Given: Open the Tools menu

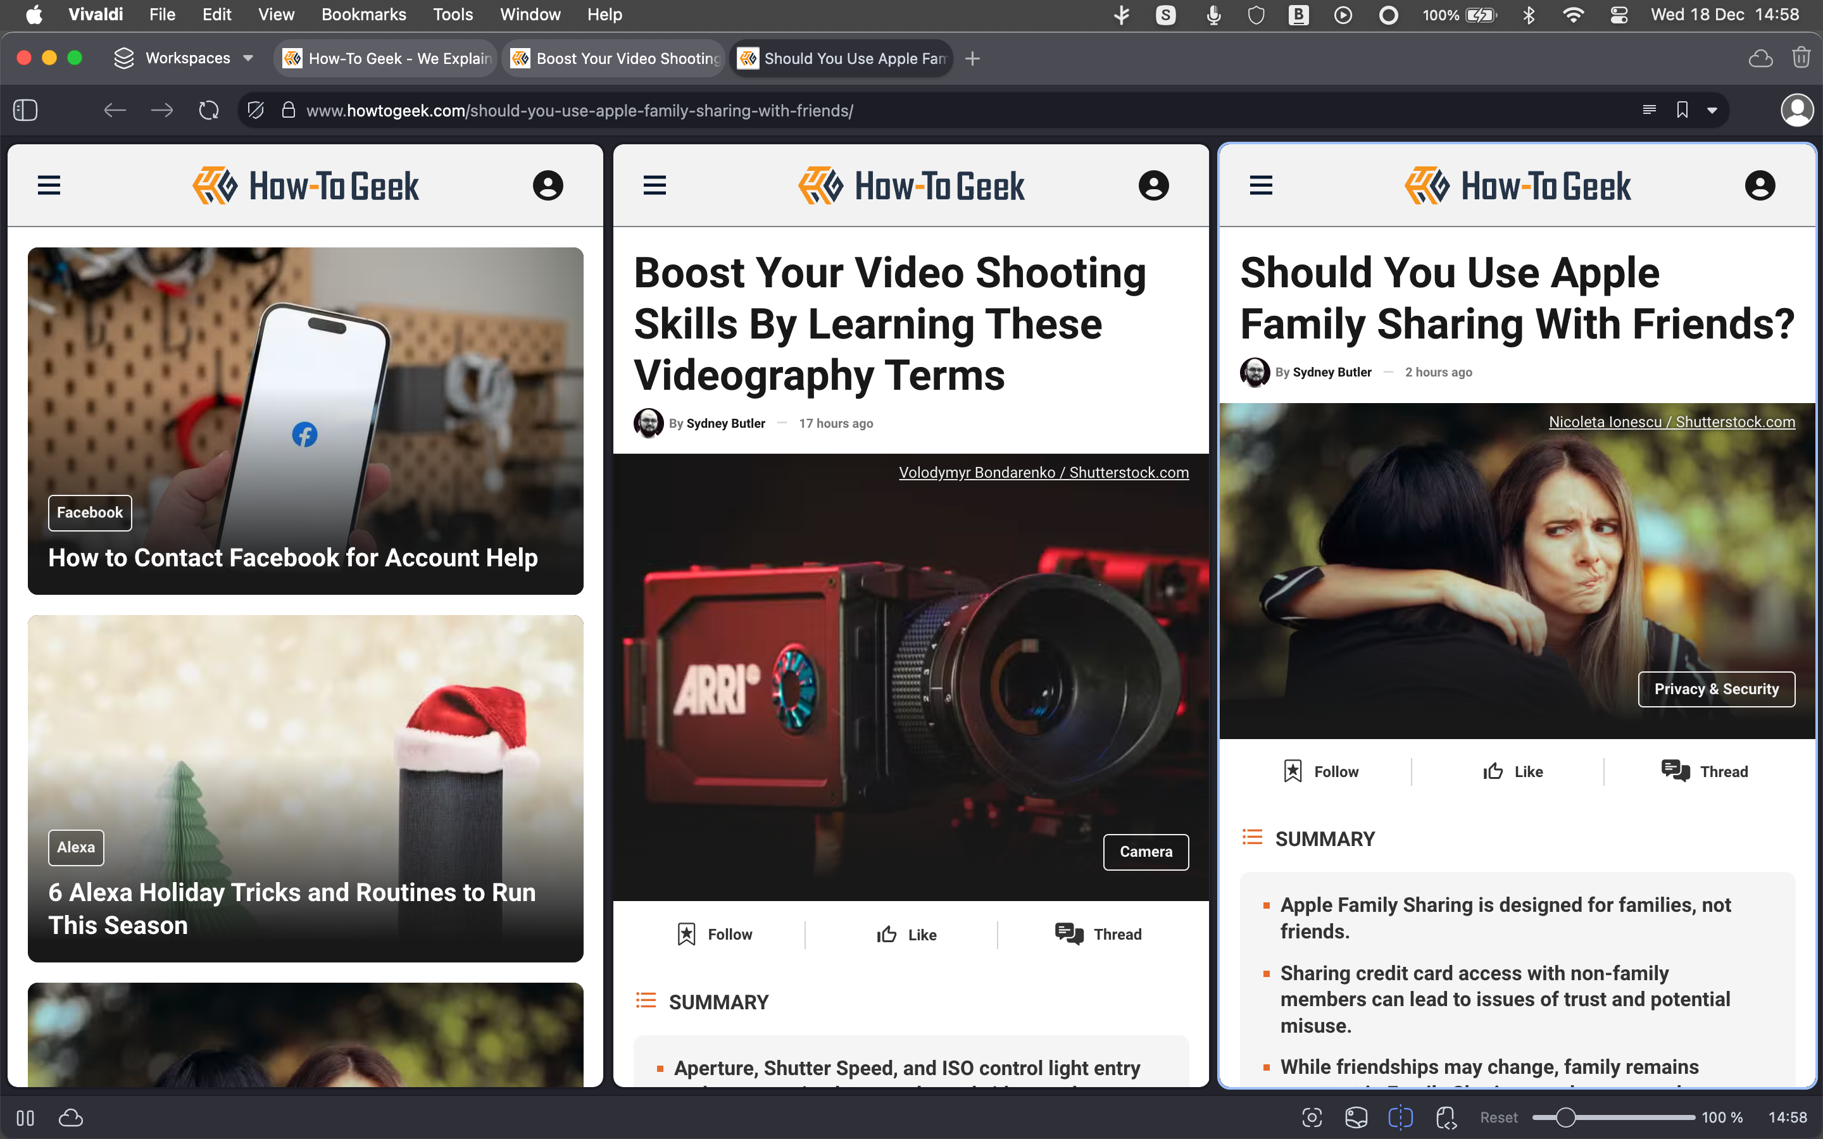Looking at the screenshot, I should 453,15.
